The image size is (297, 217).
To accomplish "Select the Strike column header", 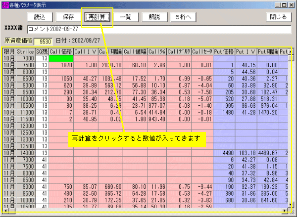I will [26, 51].
